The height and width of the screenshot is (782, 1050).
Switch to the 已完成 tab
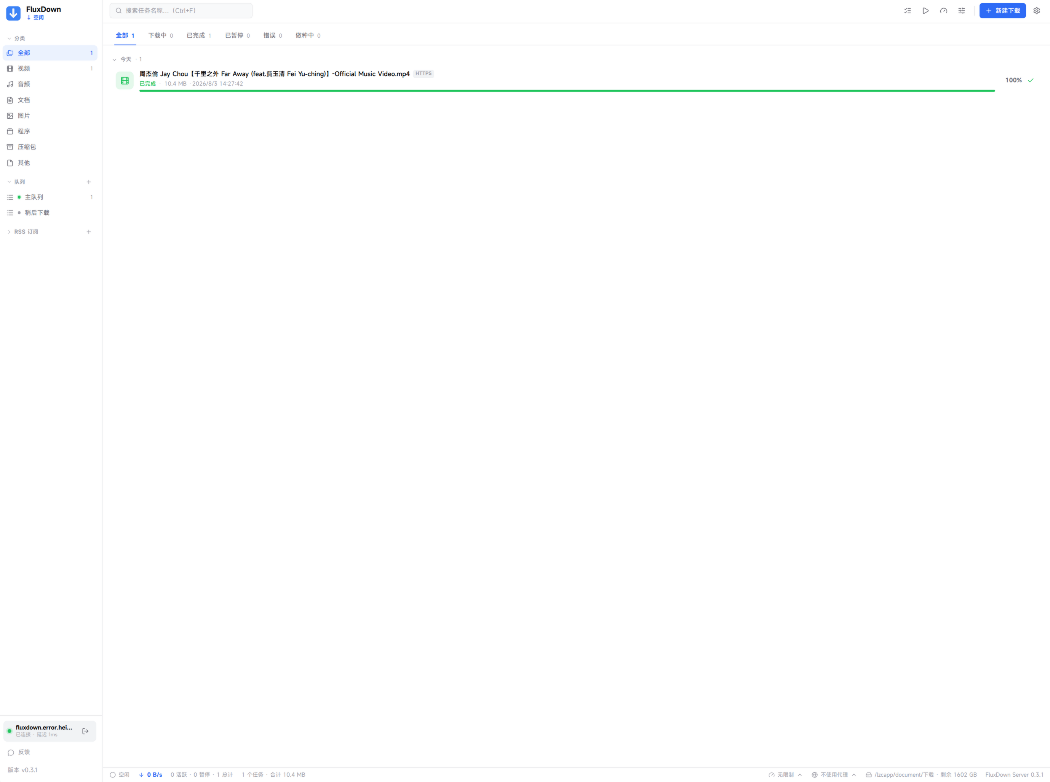click(x=199, y=35)
